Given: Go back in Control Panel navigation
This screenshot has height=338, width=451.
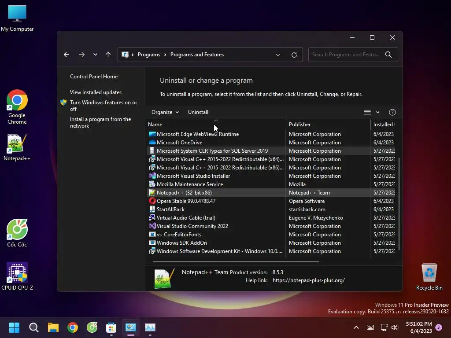Looking at the screenshot, I should [67, 55].
